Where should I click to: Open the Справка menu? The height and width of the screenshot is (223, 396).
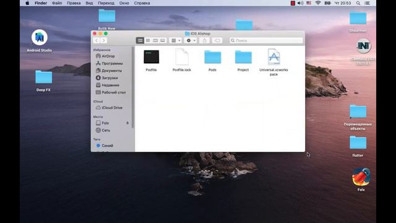142,3
